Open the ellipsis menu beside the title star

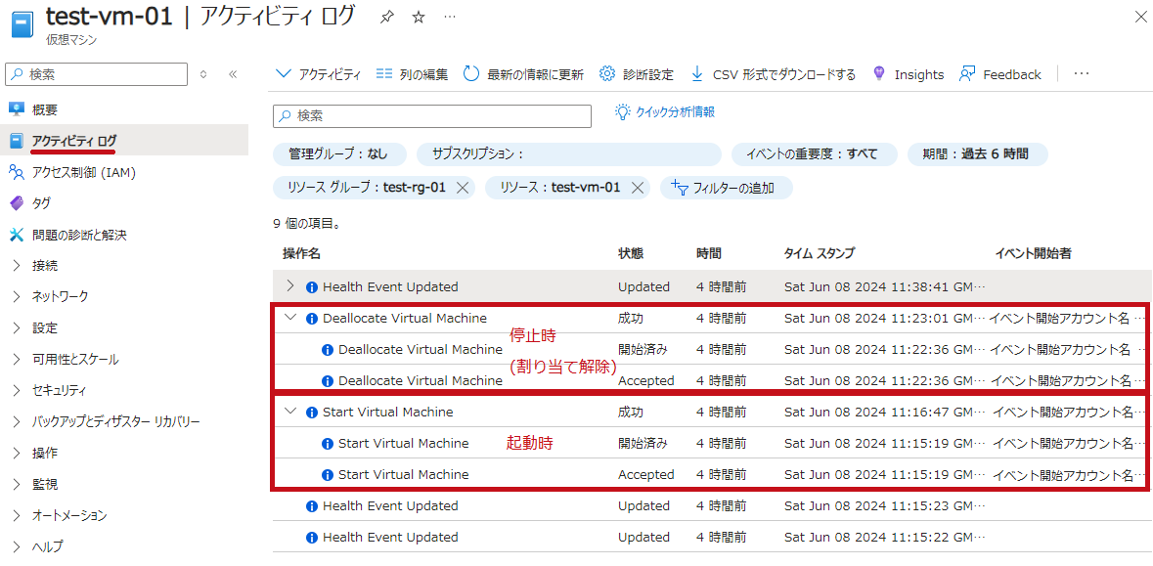click(x=450, y=18)
